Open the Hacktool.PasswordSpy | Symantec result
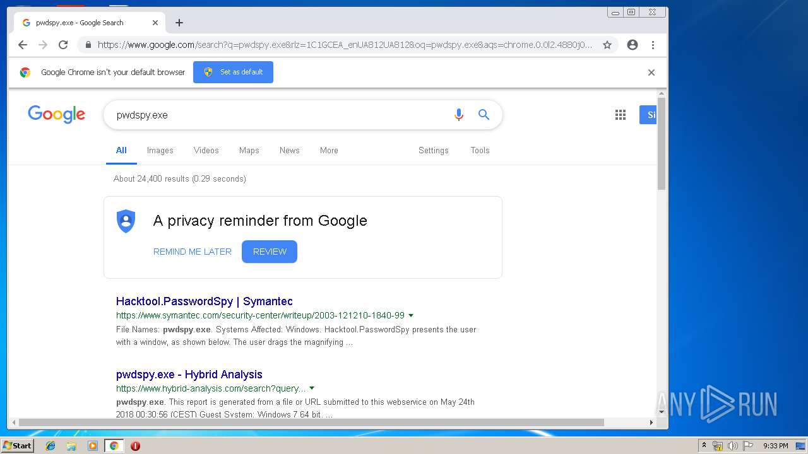Image resolution: width=808 pixels, height=454 pixels. pos(204,301)
